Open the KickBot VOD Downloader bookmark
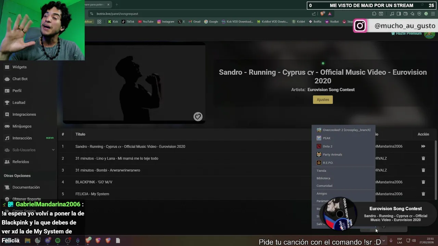The width and height of the screenshot is (438, 246). pyautogui.click(x=272, y=22)
